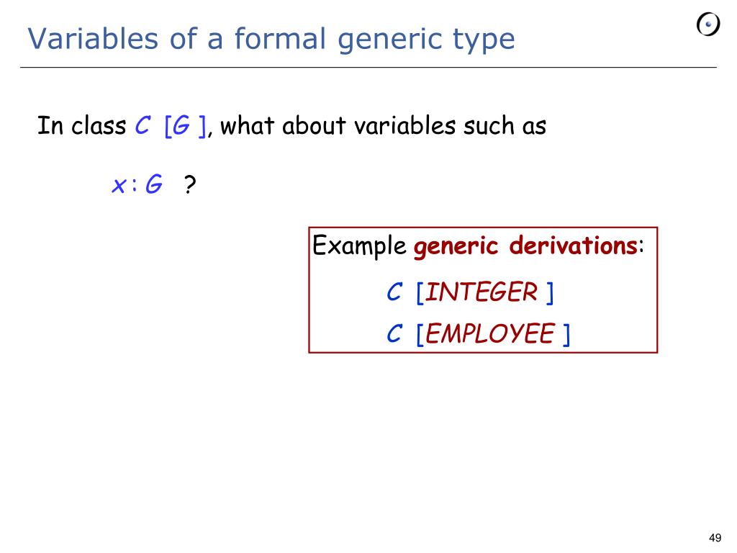This screenshot has width=737, height=553.
Task: Click the blue "[G ]" in the first sentence
Action: coord(185,127)
